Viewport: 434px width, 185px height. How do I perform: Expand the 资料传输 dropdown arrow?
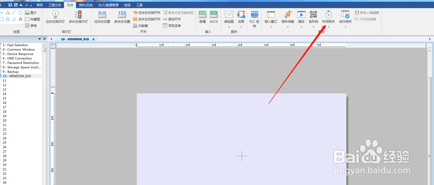point(288,27)
